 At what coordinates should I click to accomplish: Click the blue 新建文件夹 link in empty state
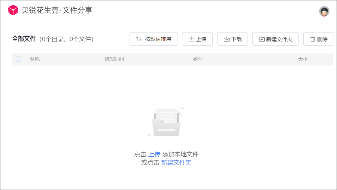coord(176,163)
